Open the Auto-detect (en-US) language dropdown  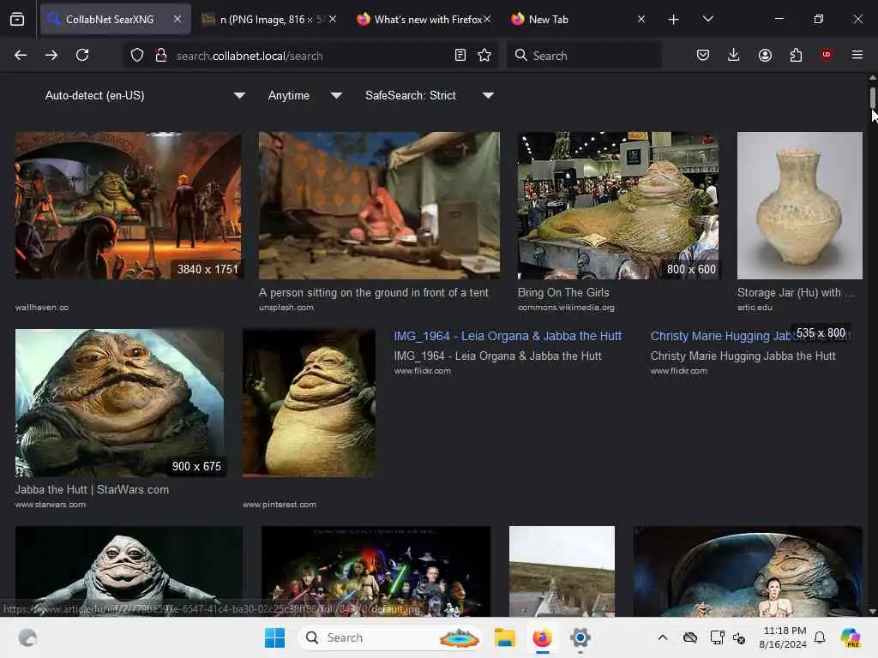coord(145,96)
